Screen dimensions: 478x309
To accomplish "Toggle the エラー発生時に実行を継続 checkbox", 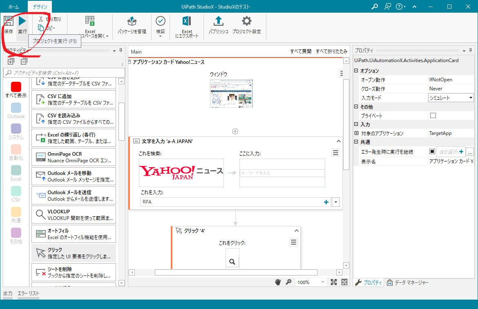I will tap(432, 151).
